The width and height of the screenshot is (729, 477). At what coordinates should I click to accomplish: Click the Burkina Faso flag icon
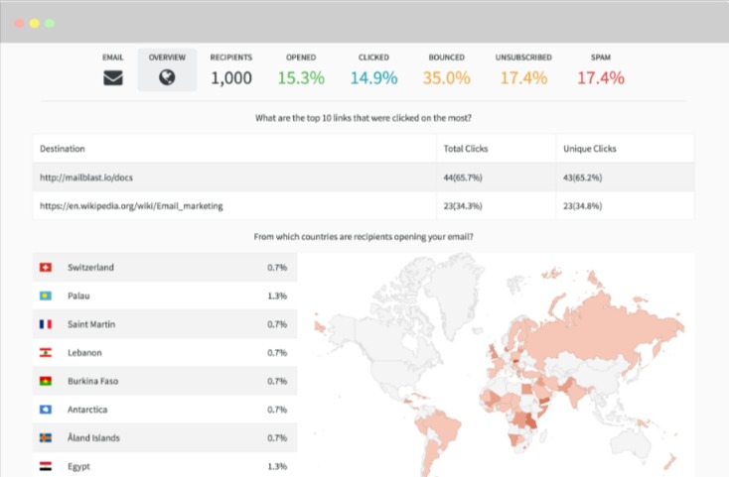click(46, 381)
